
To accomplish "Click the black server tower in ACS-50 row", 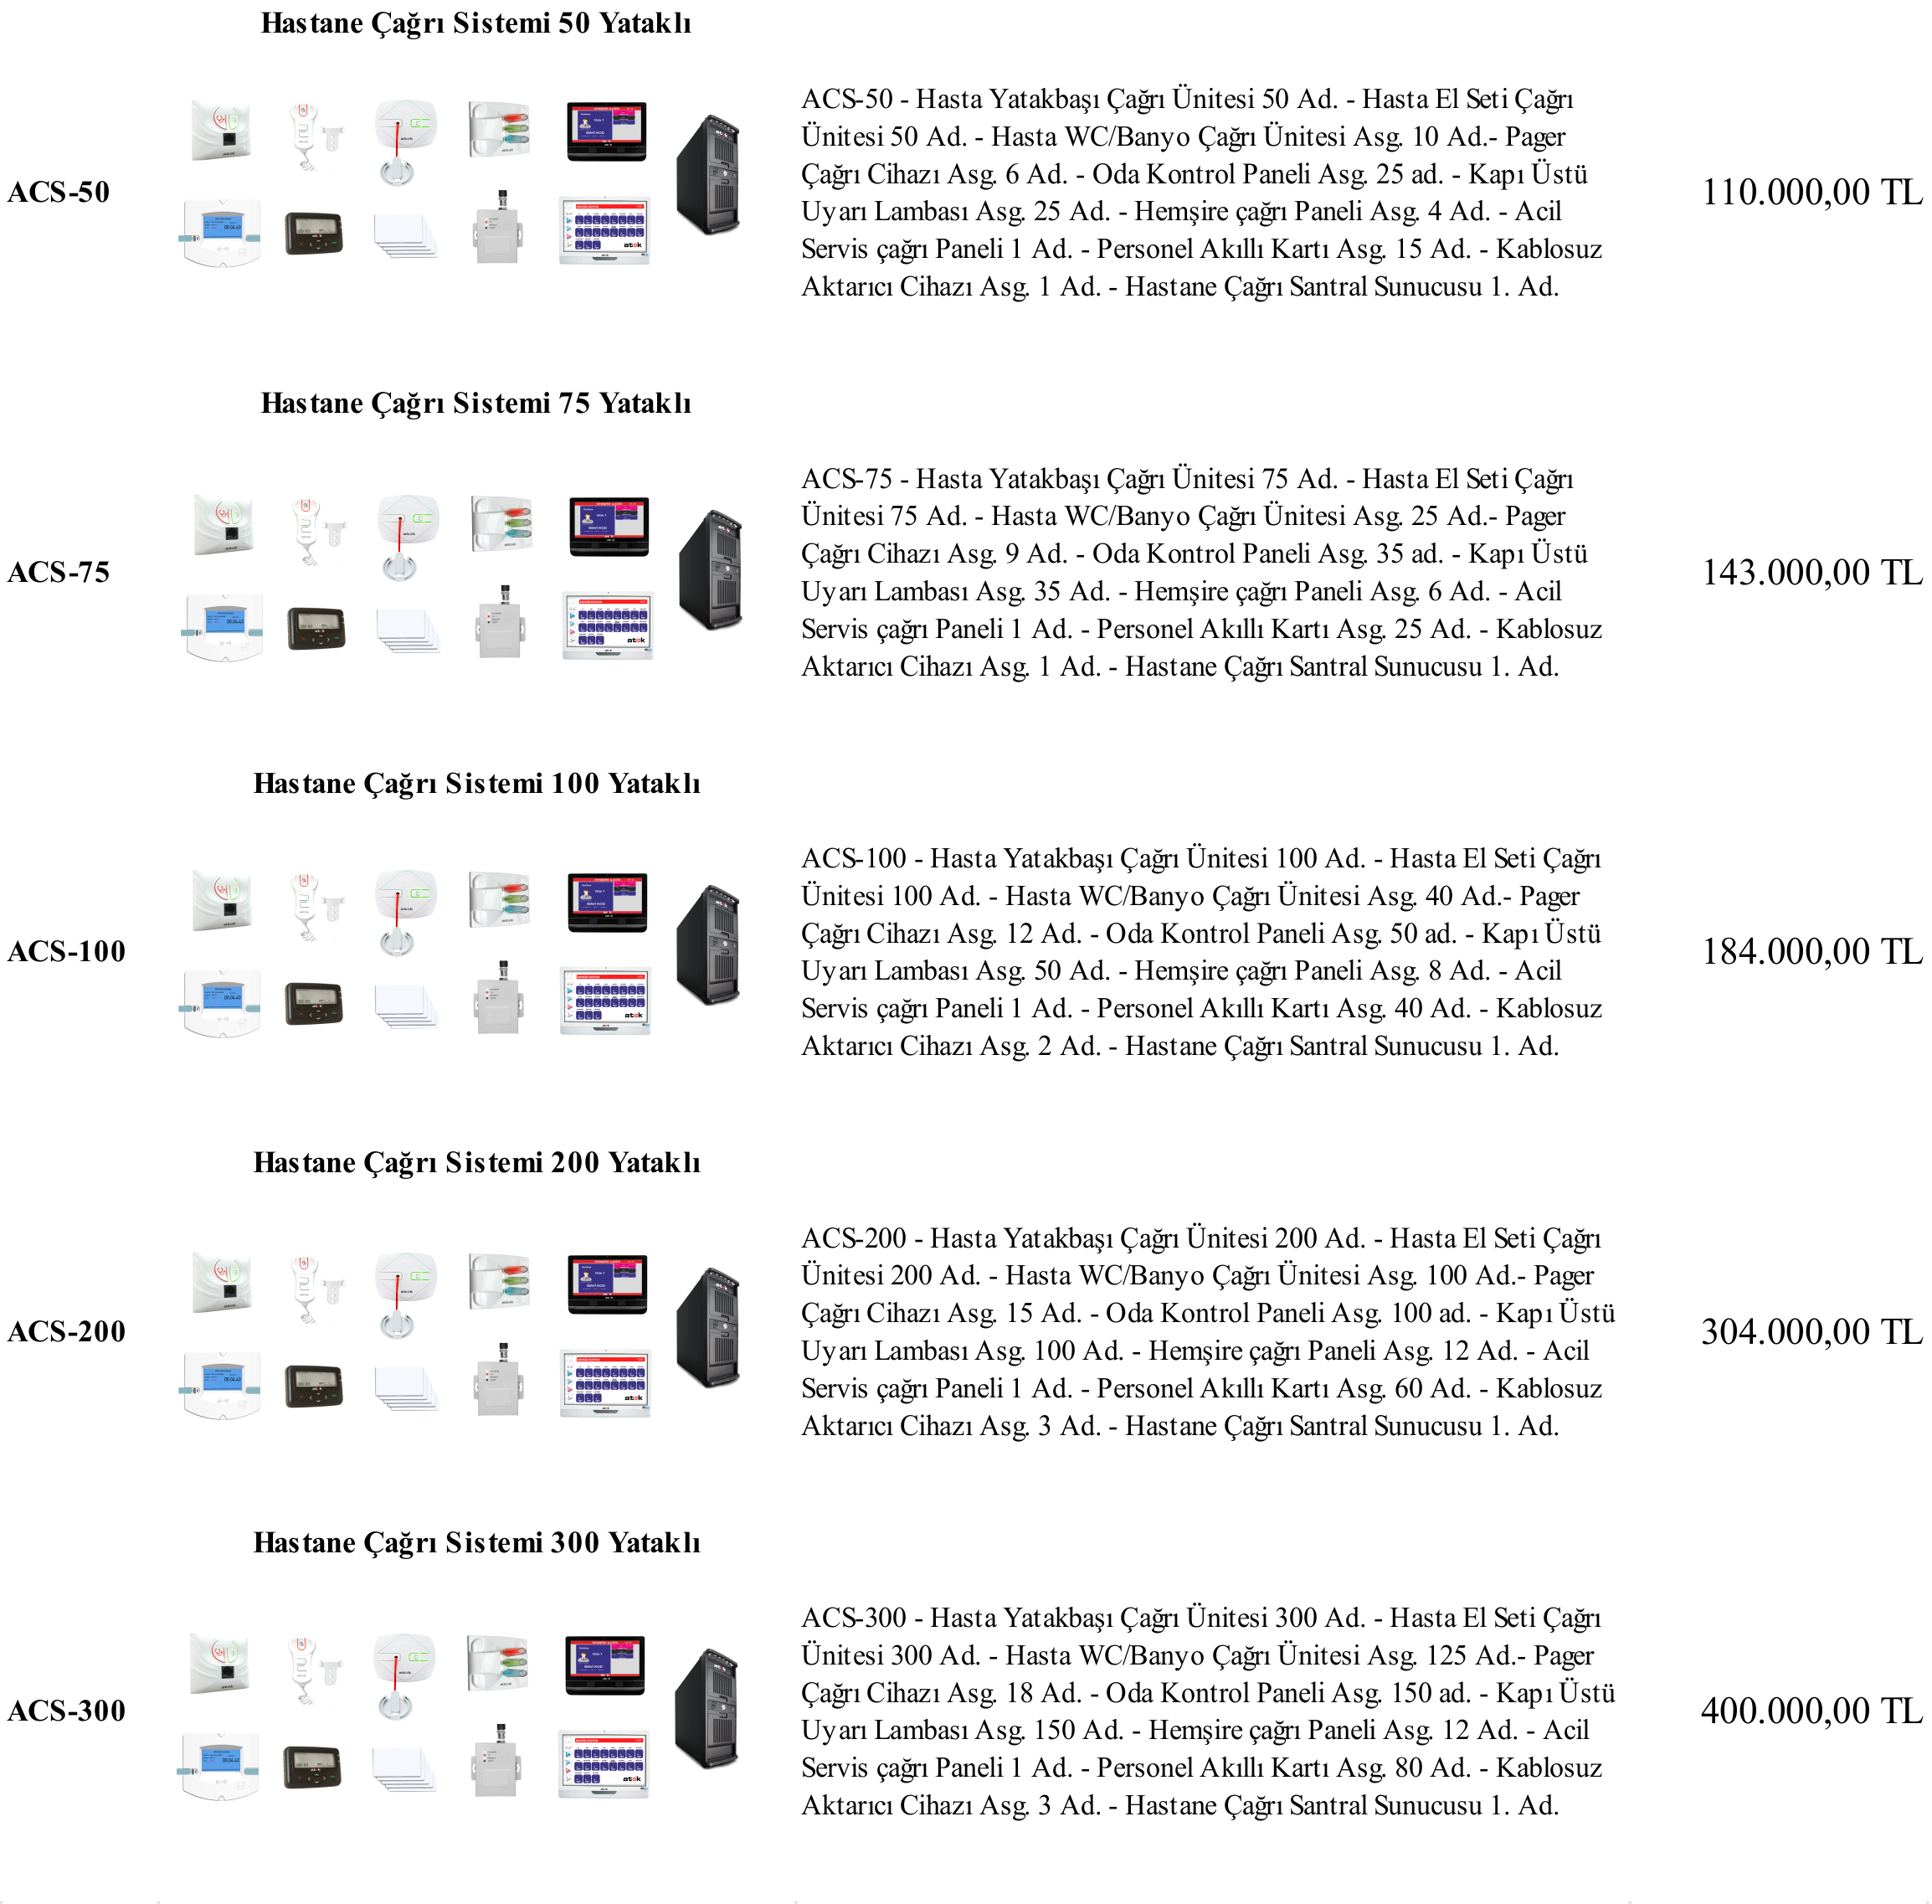I will tap(708, 175).
